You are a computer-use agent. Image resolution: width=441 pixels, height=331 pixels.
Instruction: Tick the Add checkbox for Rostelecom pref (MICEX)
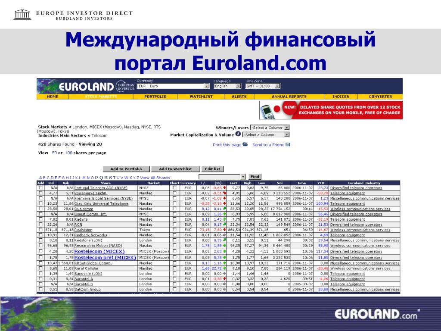41,257
